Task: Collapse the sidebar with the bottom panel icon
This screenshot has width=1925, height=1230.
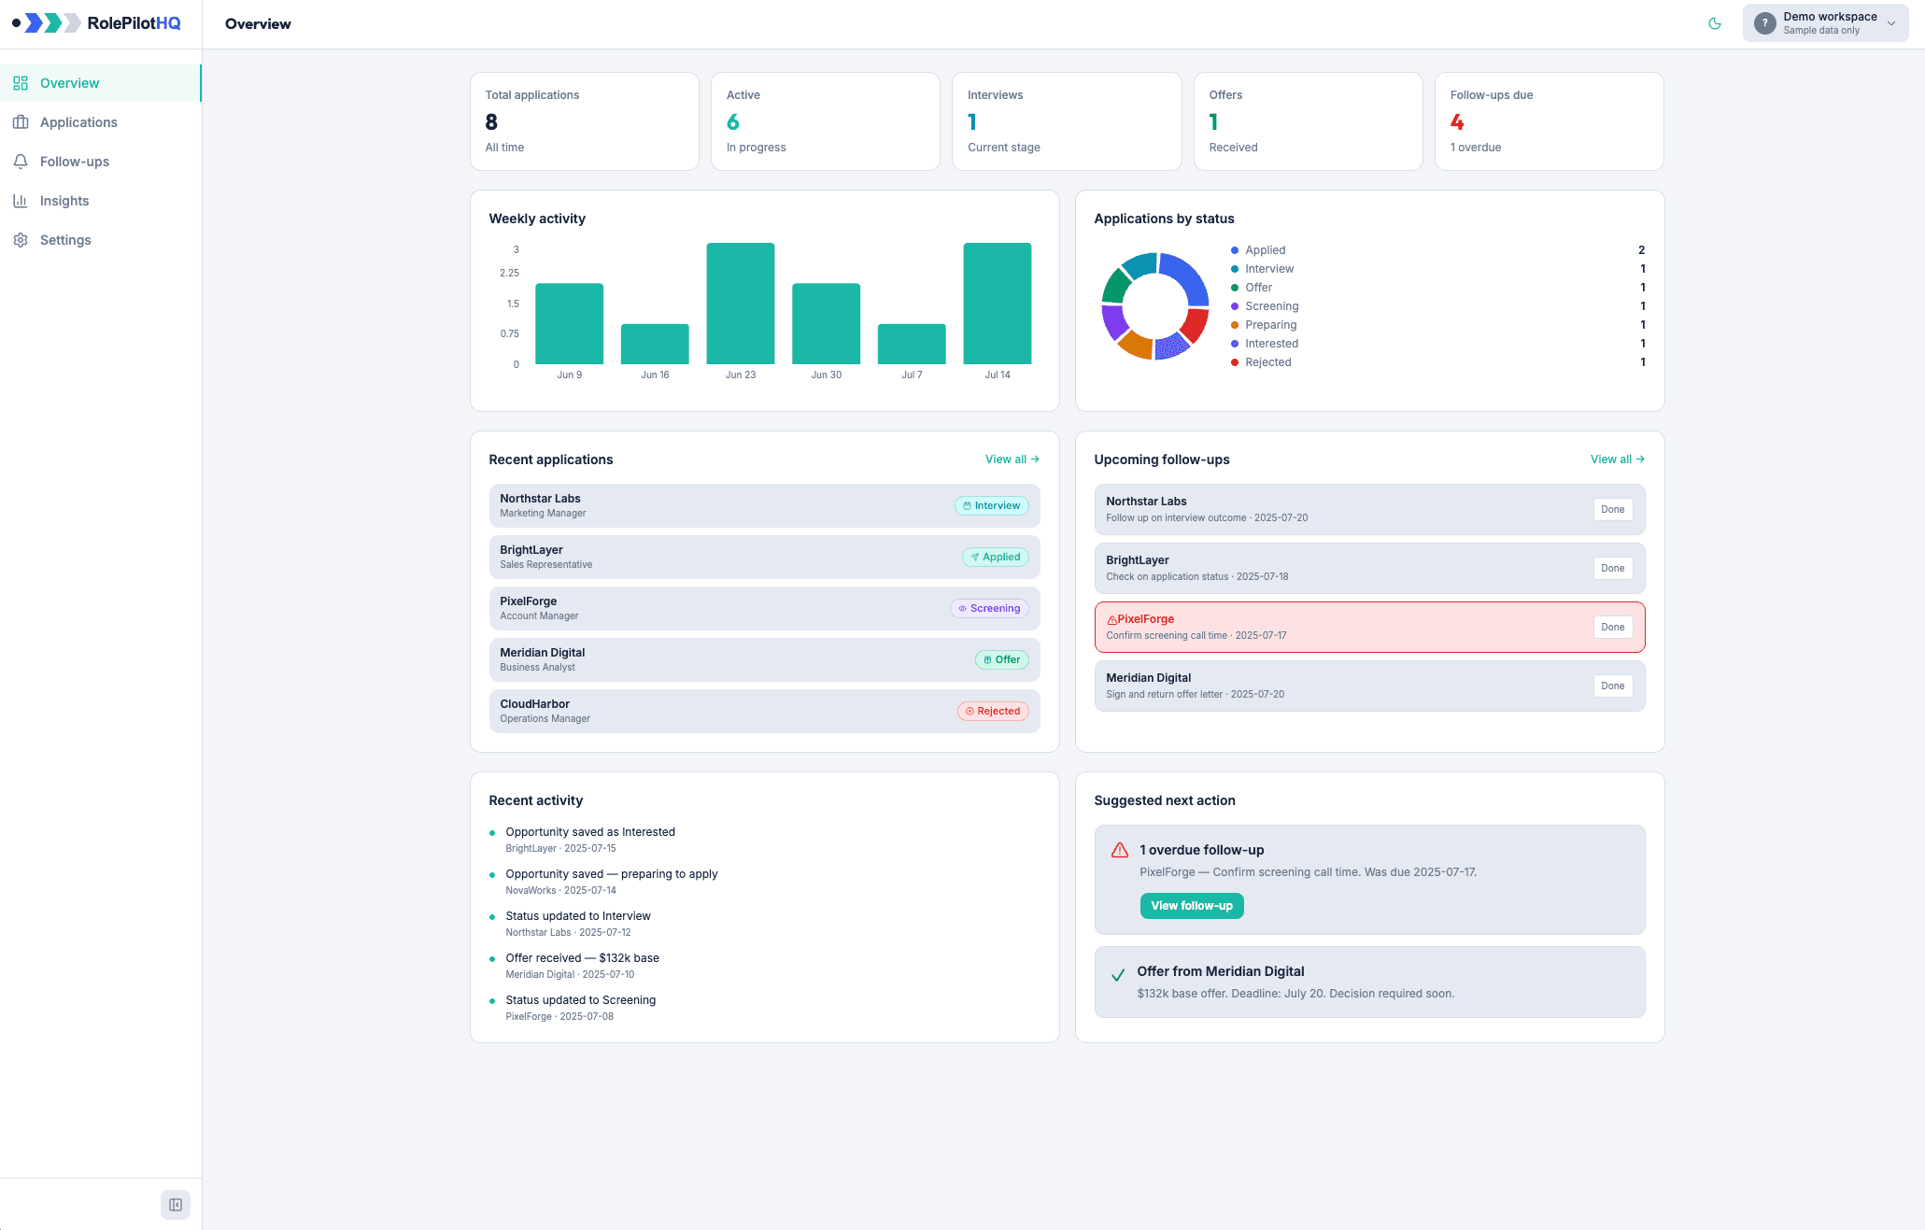Action: 176,1205
